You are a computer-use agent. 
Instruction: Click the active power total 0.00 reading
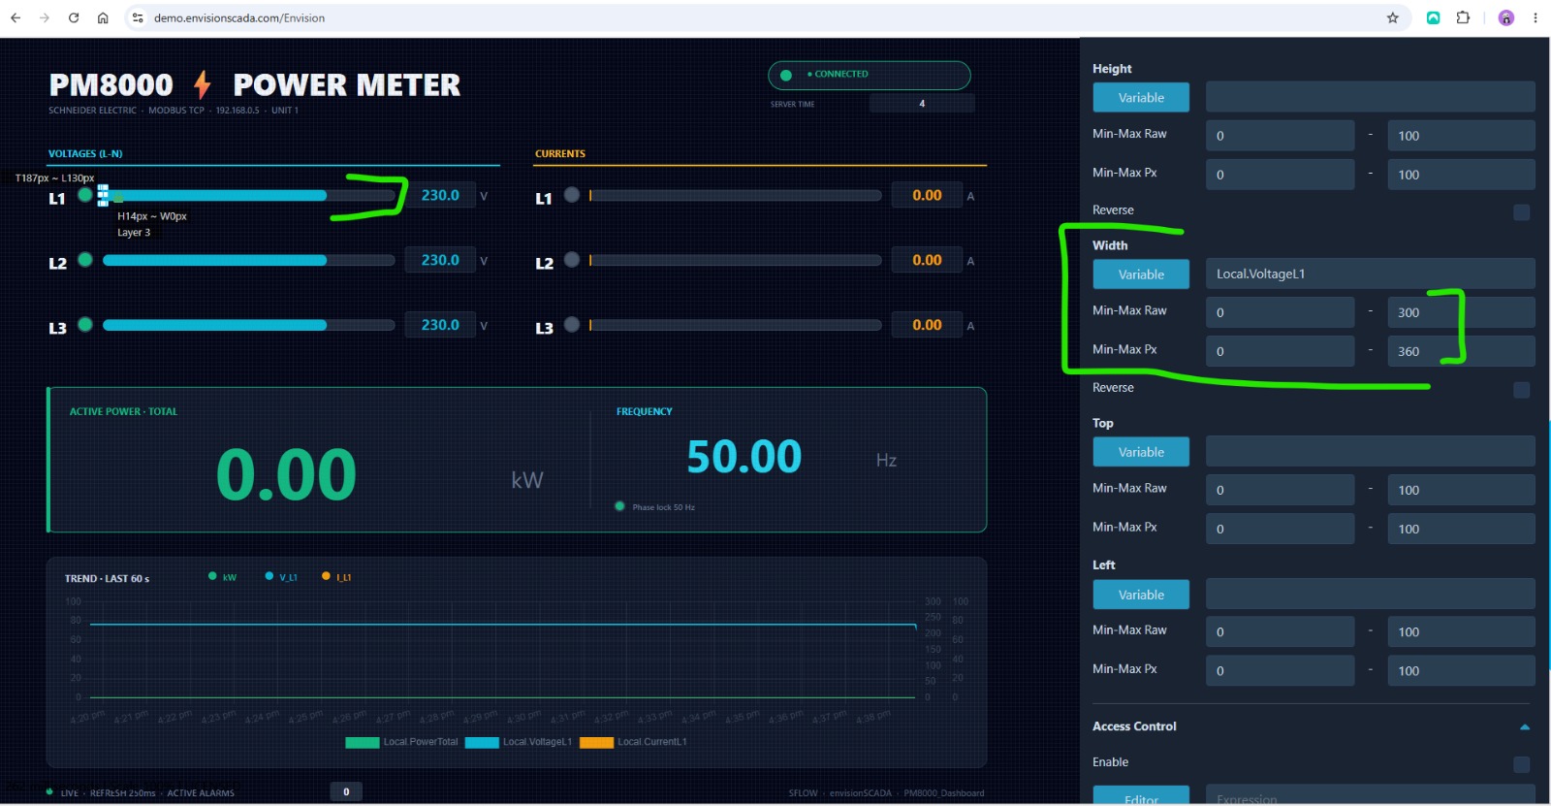point(286,475)
